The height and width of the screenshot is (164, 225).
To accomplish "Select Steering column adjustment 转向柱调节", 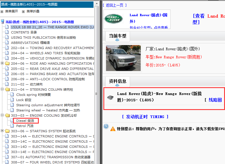I will click(48, 105).
